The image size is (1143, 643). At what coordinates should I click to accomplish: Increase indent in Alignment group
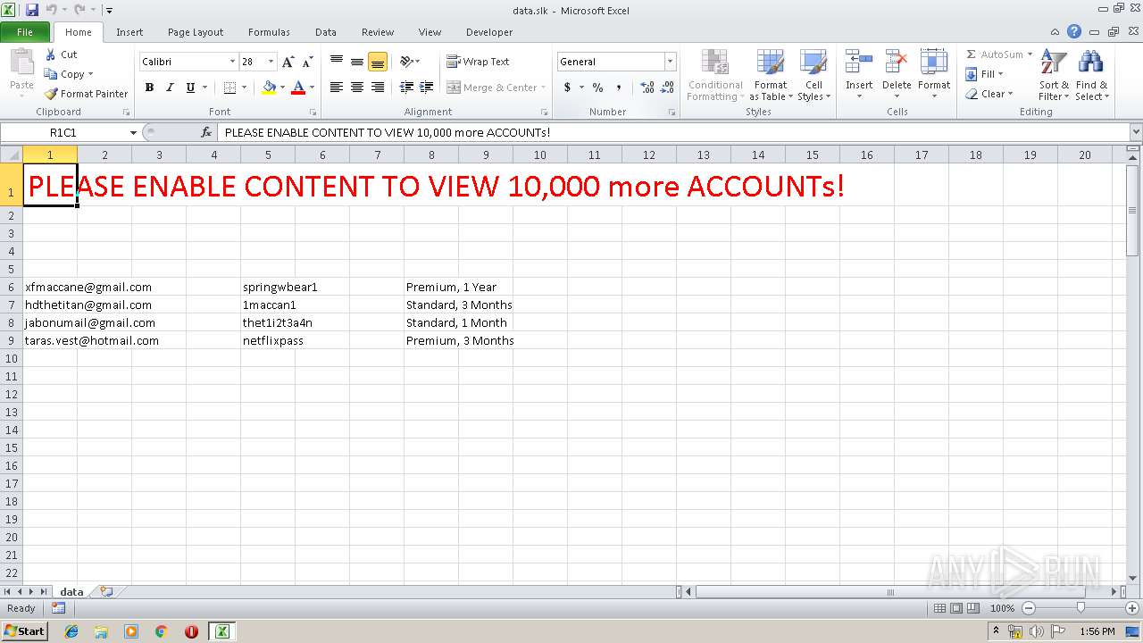(x=426, y=88)
